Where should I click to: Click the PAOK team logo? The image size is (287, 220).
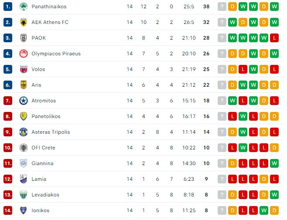point(24,38)
